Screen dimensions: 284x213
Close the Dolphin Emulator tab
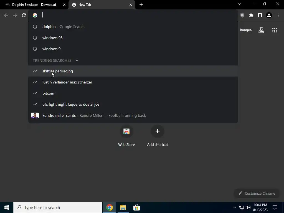64,5
